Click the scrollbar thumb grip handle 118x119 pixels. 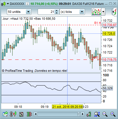click(x=79, y=114)
